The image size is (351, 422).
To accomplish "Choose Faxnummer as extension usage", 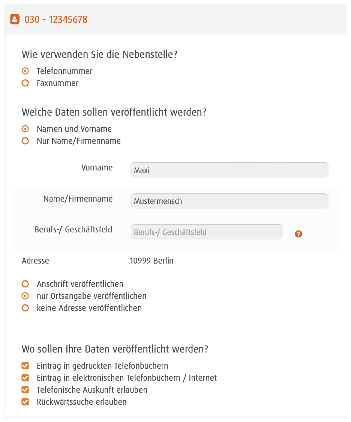I will click(25, 83).
